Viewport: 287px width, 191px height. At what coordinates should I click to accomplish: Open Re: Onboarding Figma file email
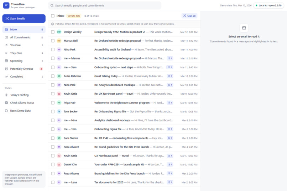click(x=124, y=111)
